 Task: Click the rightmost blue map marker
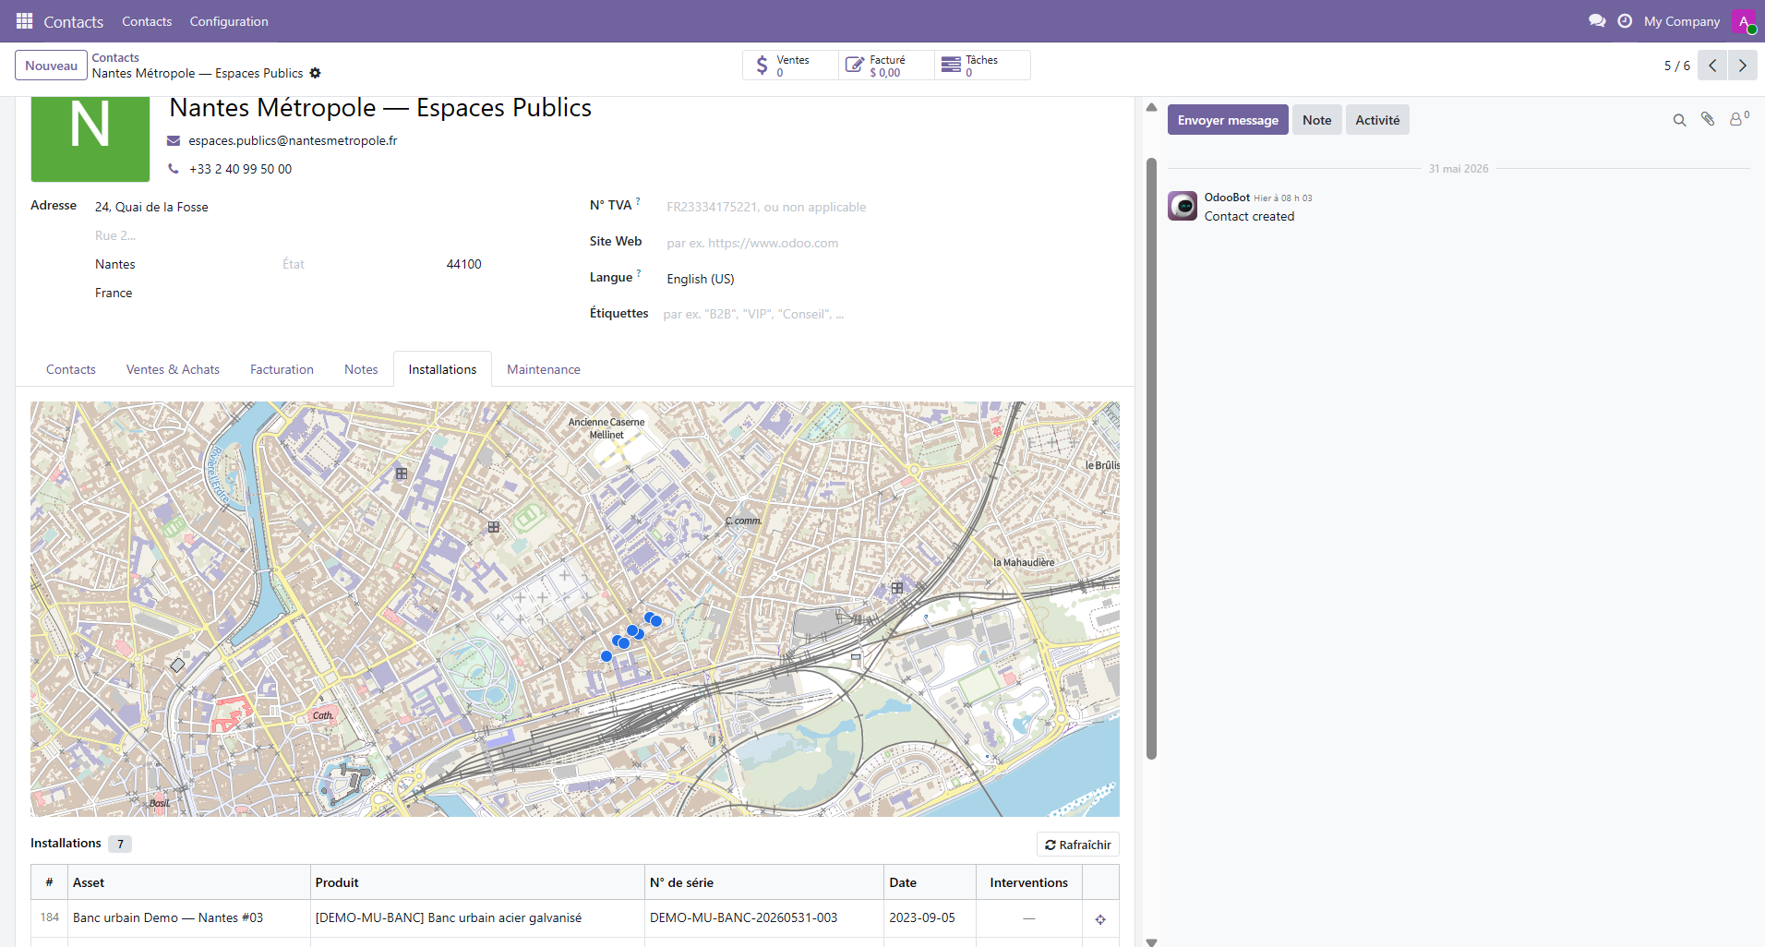(x=656, y=621)
